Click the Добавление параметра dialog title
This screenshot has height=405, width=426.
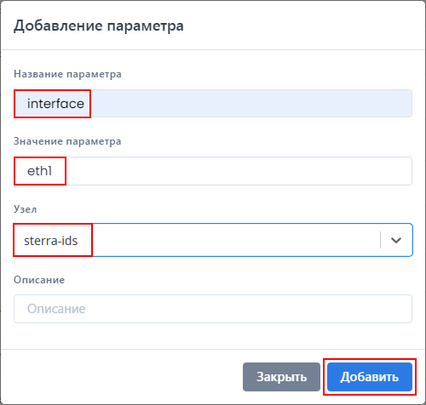coord(99,26)
